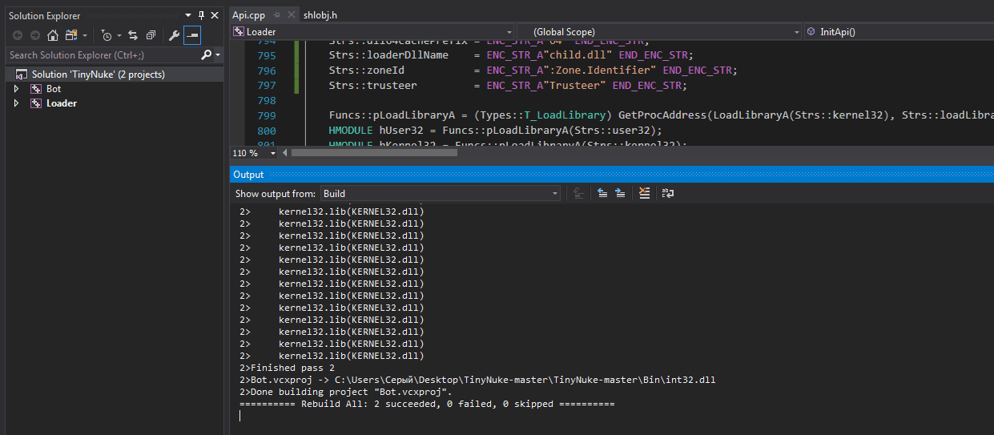This screenshot has height=435, width=994.
Task: Expand the Loader project node
Action: point(16,103)
